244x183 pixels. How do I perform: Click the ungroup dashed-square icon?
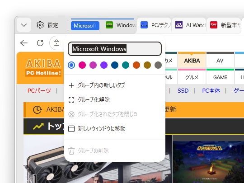tap(71, 100)
